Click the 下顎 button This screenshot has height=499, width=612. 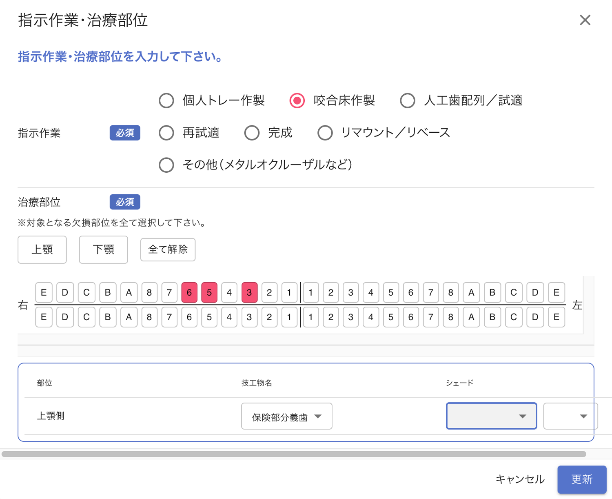[x=103, y=249]
